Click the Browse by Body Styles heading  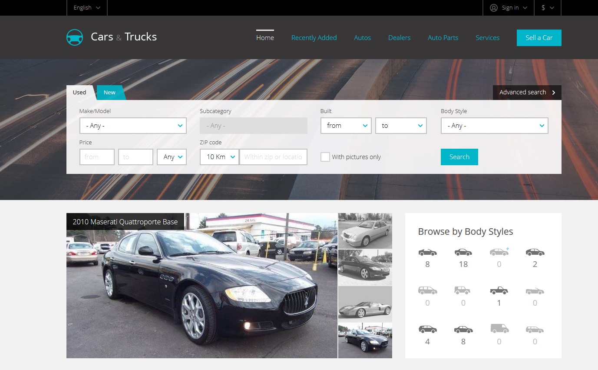pos(466,232)
